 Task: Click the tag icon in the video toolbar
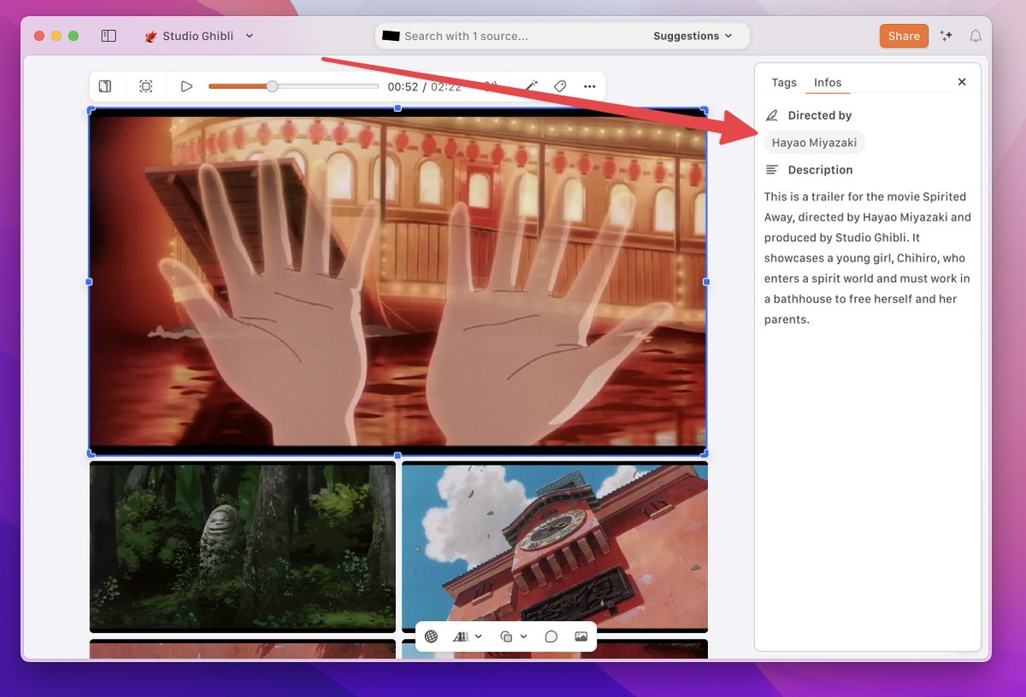[560, 85]
